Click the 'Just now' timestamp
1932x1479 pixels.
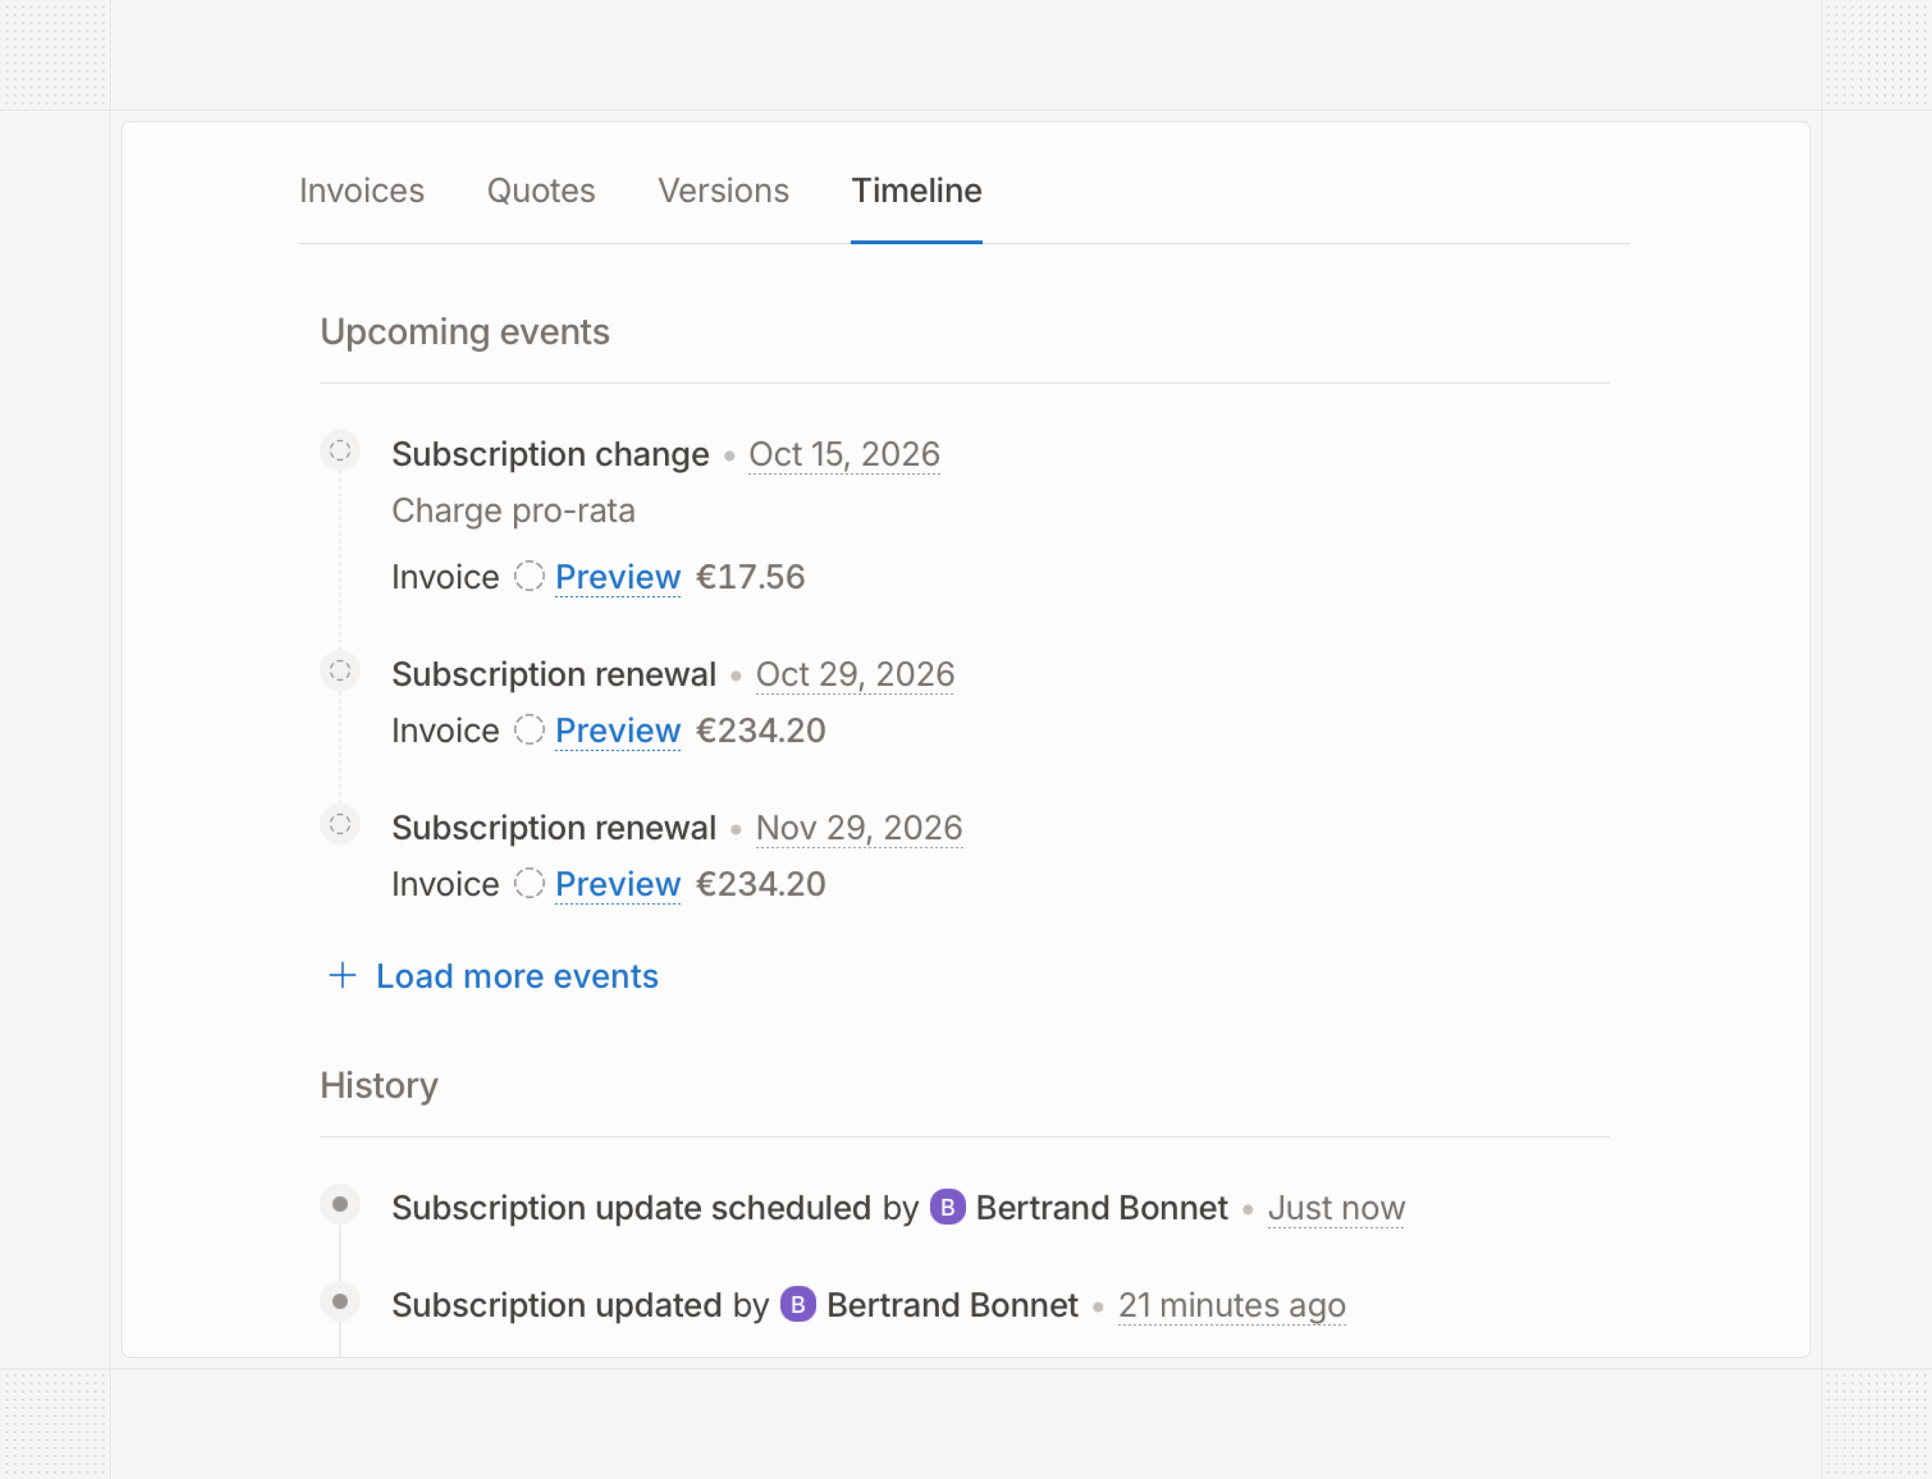coord(1336,1208)
